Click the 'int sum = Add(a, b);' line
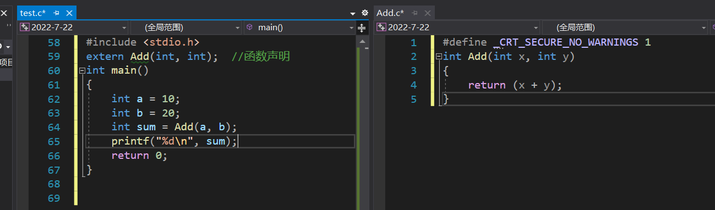 coord(174,127)
